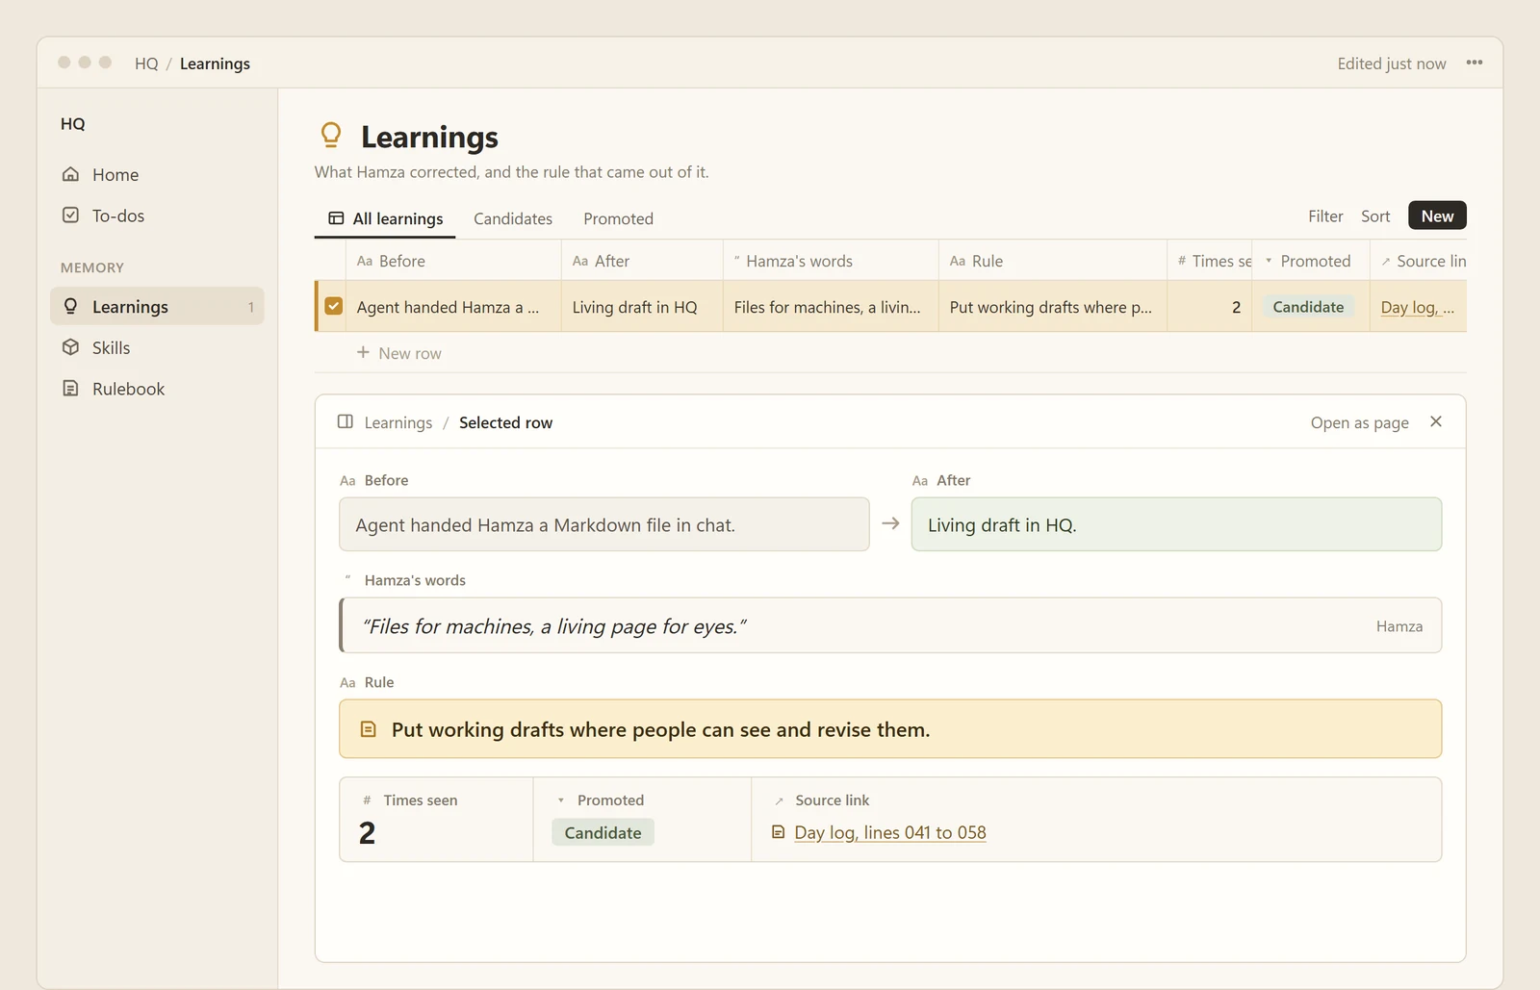Click the 'Agent handed Hamza a ...' table cell
Viewport: 1540px width, 990px height.
453,307
